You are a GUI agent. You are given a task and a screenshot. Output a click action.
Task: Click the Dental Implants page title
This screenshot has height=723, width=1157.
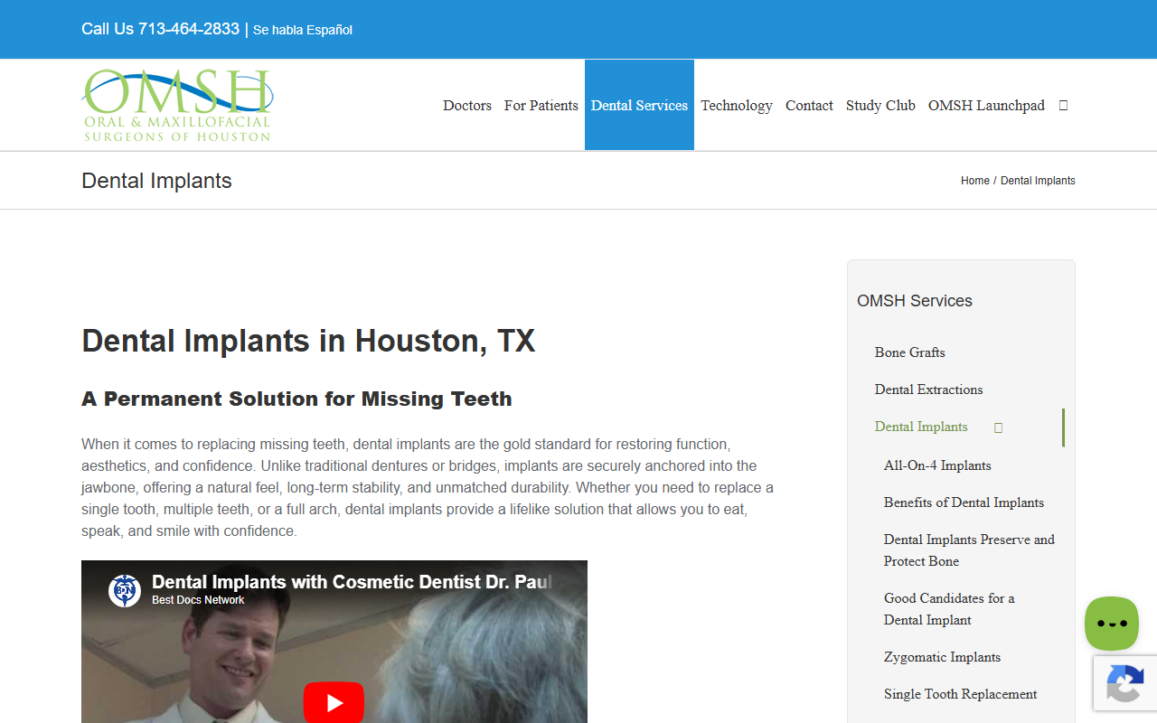[x=156, y=181]
